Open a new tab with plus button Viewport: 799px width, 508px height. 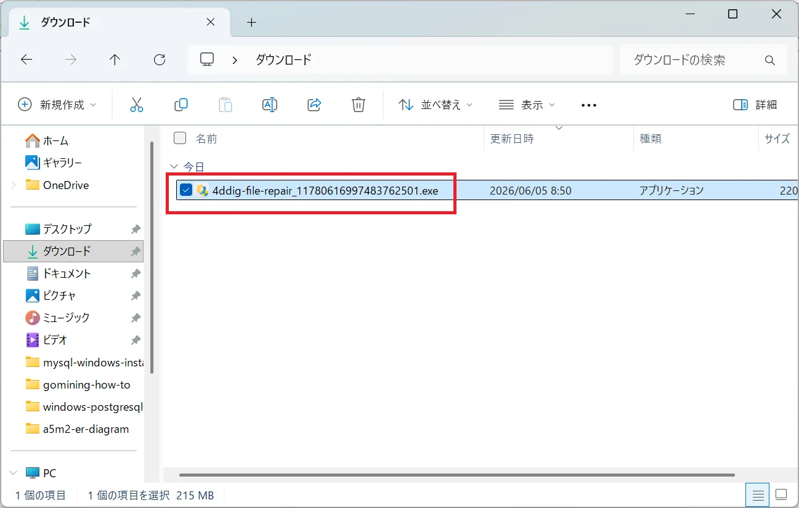pos(251,22)
